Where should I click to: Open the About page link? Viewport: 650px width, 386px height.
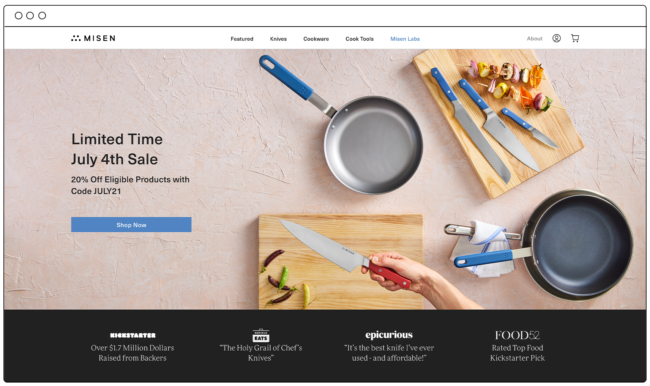535,38
